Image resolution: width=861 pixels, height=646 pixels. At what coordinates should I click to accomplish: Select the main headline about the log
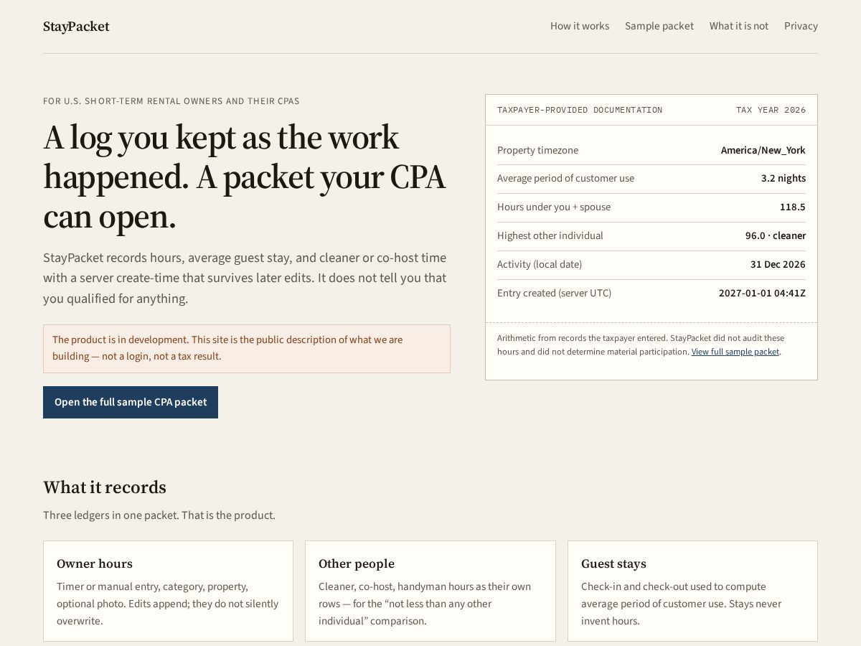click(x=245, y=177)
